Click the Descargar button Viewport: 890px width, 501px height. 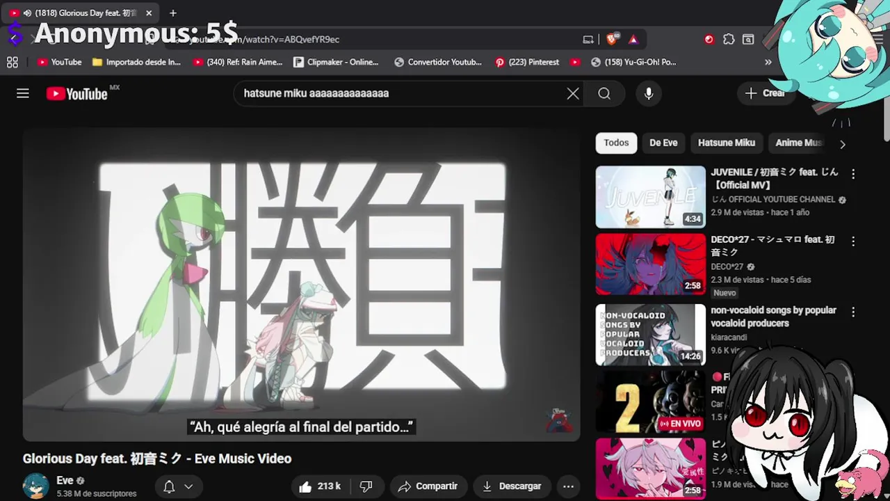pyautogui.click(x=512, y=486)
